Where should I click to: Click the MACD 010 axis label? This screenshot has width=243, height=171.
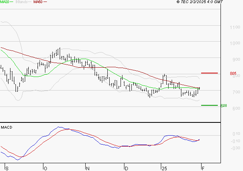click(x=236, y=134)
